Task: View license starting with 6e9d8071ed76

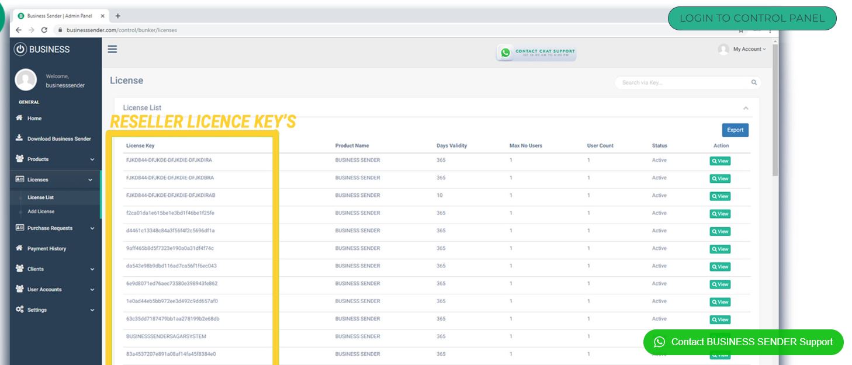Action: (720, 284)
